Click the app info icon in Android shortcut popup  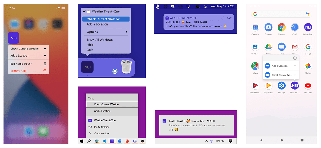[295, 58]
